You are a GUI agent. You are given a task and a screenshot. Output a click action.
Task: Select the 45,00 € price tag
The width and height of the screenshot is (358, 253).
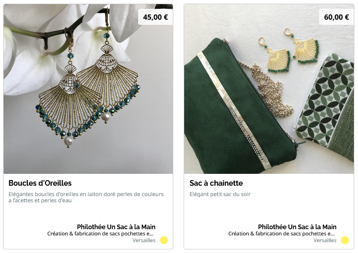155,17
